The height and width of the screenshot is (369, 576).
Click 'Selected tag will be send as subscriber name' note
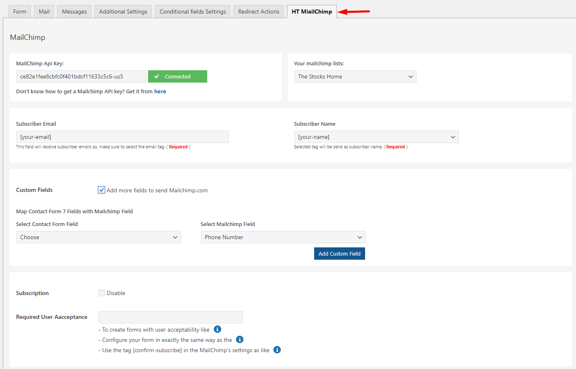(351, 147)
